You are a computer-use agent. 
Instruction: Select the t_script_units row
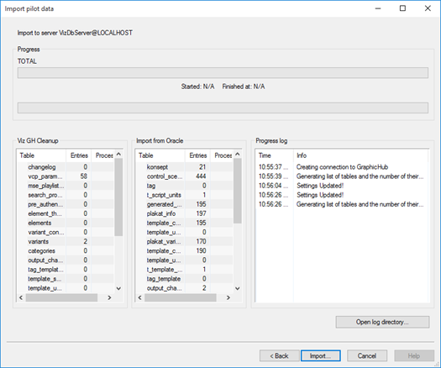coord(185,195)
